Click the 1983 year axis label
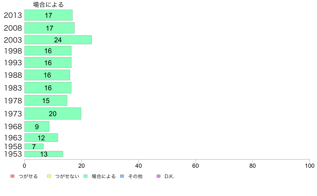317x196 pixels. coord(13,88)
